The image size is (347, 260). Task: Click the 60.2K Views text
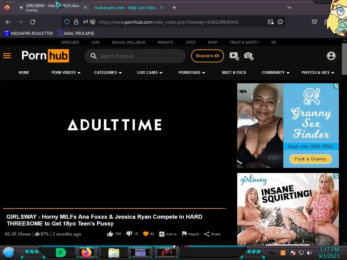18,234
